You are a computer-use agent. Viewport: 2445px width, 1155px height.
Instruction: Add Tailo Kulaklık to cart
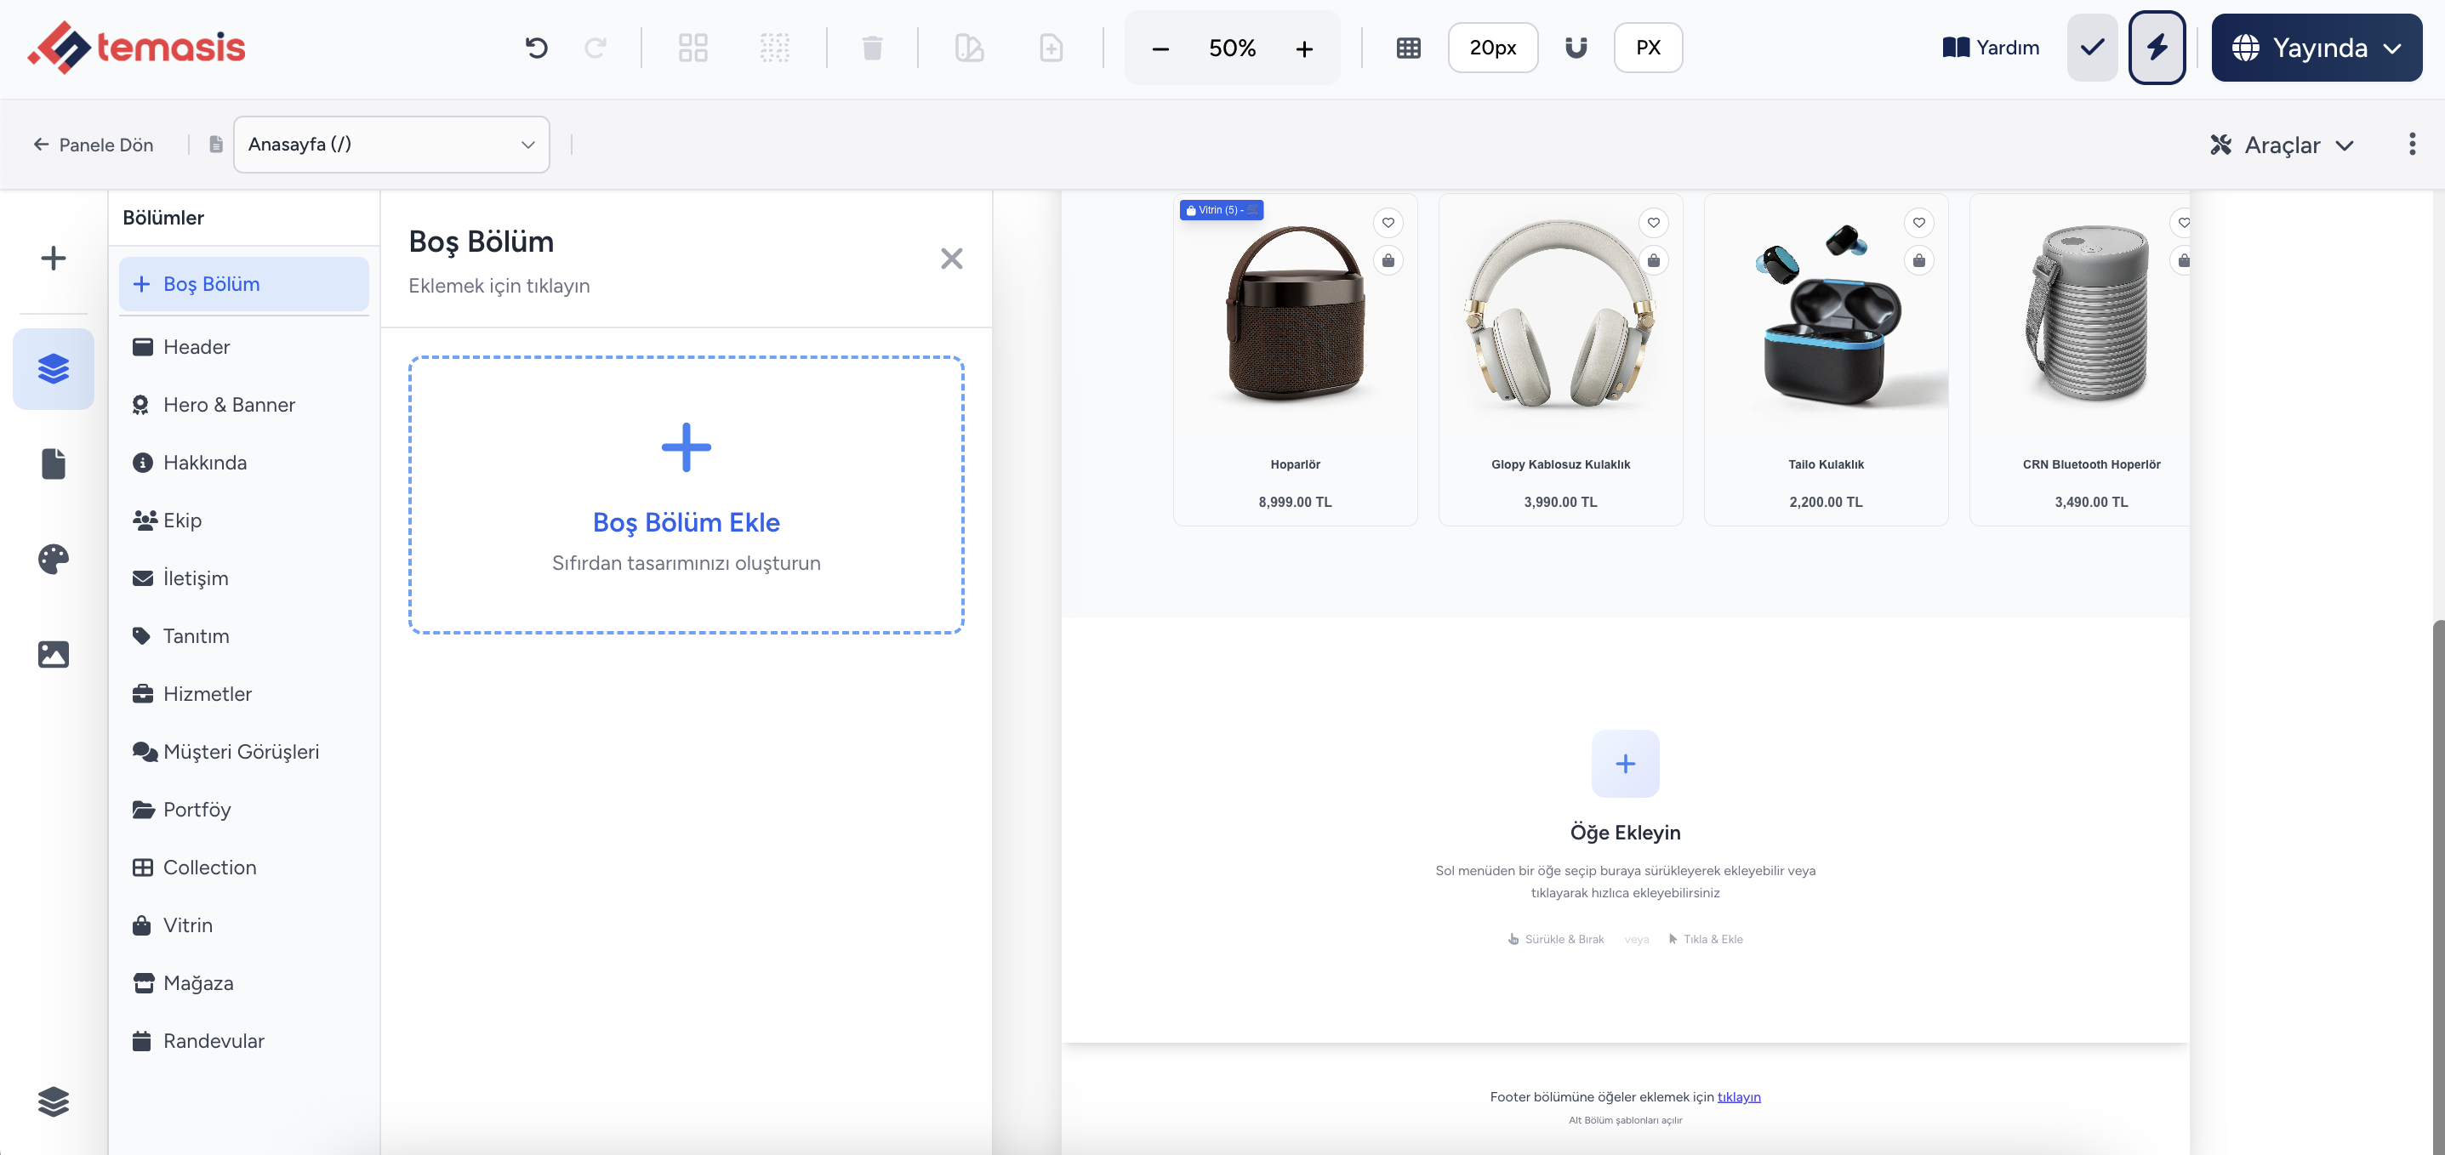pos(1919,260)
